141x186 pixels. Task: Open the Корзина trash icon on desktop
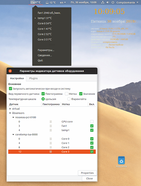(121, 162)
